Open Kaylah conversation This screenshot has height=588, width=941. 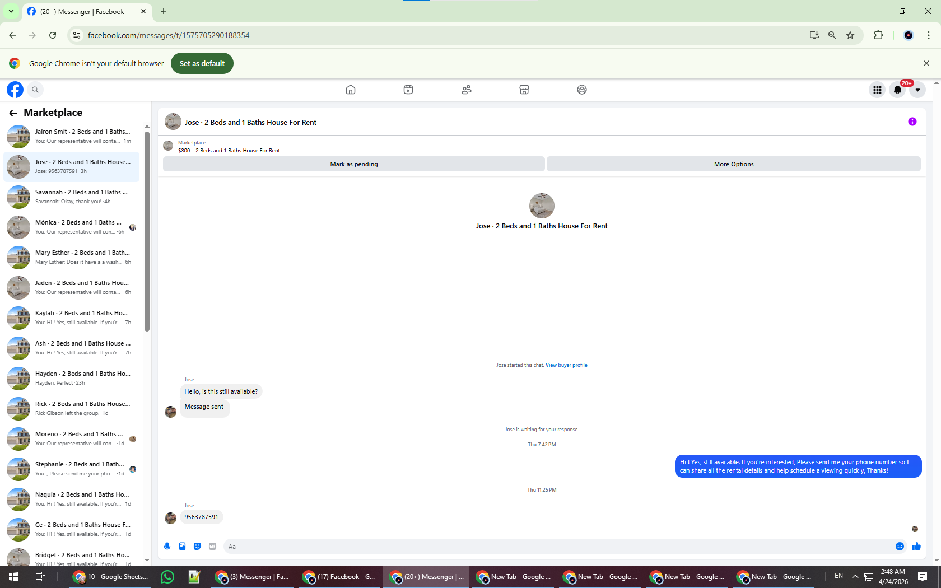point(72,318)
